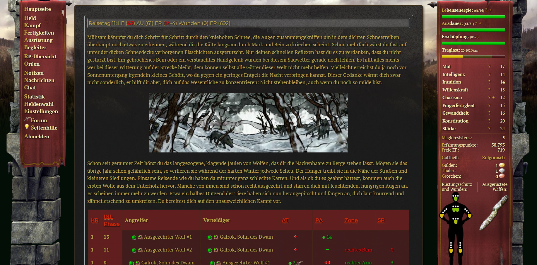Click the + to raise Charisma

point(494,98)
